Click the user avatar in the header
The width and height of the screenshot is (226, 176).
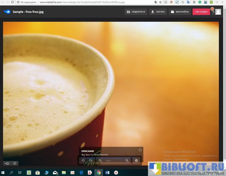pyautogui.click(x=218, y=12)
